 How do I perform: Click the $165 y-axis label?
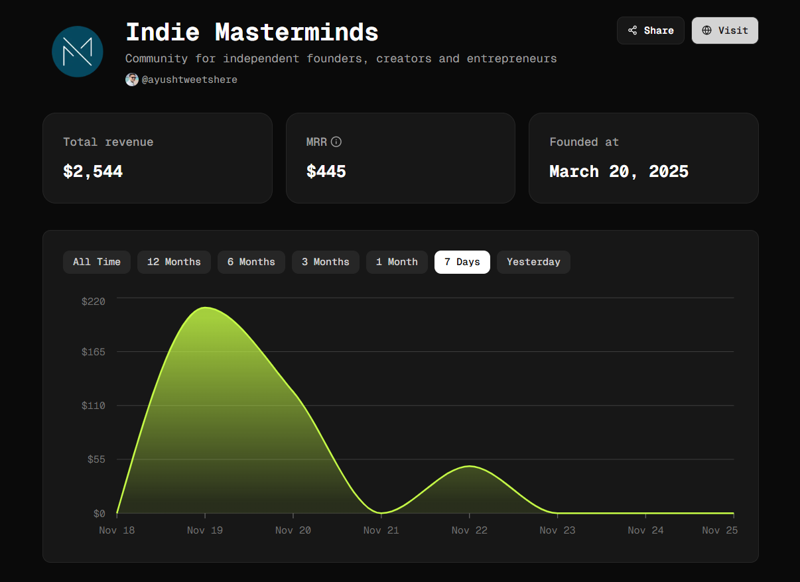94,352
